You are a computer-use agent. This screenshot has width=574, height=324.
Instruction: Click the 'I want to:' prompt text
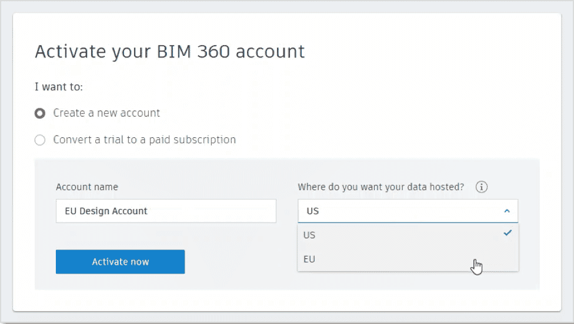[x=59, y=87]
